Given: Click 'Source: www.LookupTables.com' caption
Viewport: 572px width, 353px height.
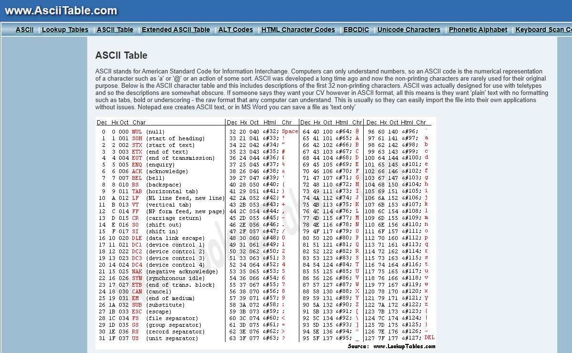Looking at the screenshot, I should 391,346.
